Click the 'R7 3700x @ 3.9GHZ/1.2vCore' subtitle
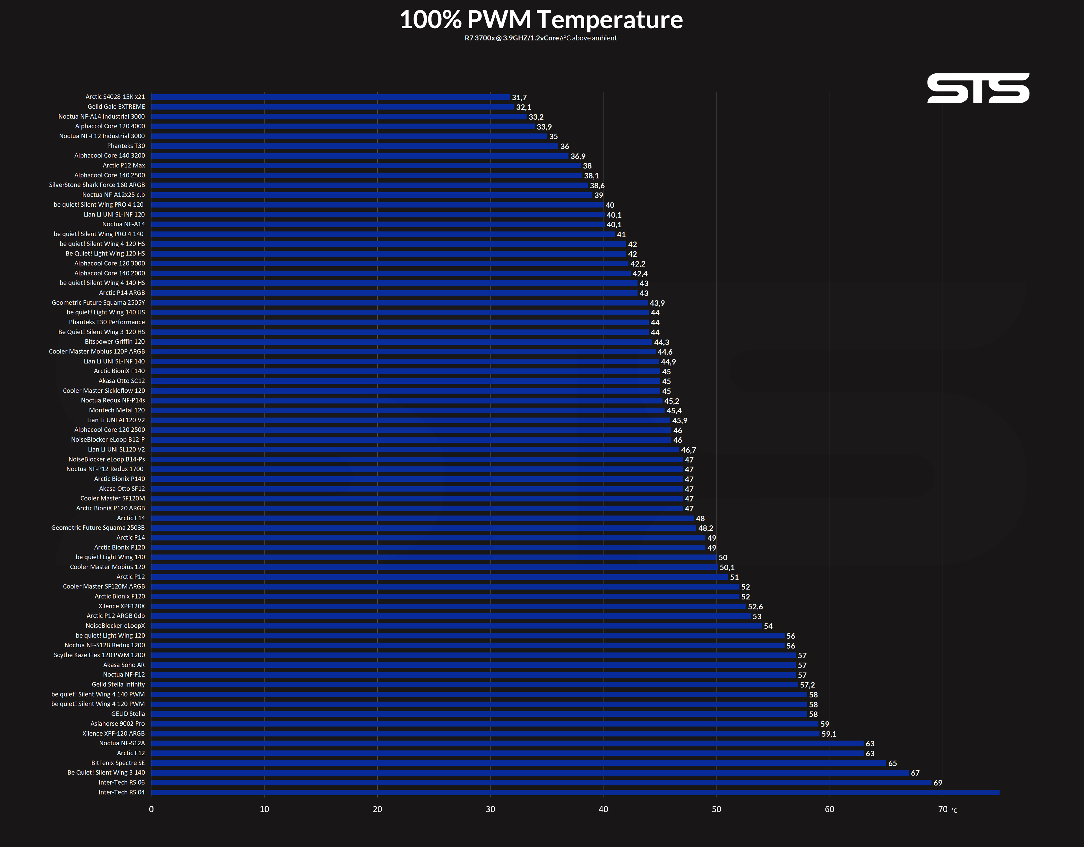1084x847 pixels. [x=512, y=38]
